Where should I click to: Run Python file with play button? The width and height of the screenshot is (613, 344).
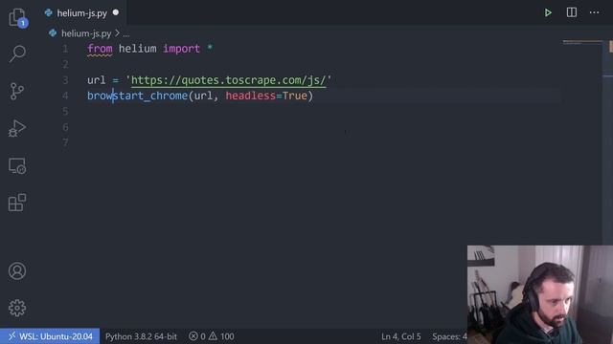click(x=548, y=12)
